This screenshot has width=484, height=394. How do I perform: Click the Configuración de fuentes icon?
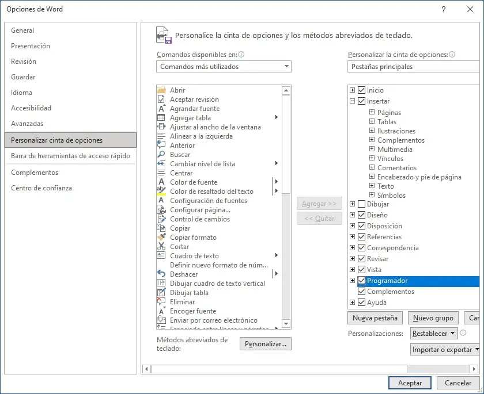click(161, 201)
